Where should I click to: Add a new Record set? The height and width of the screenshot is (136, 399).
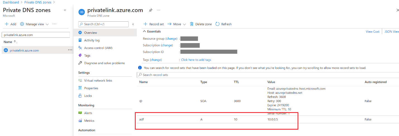[x=154, y=24]
